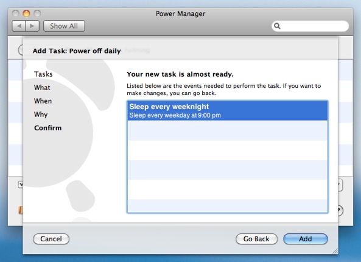This screenshot has height=262, width=361.
Task: Click the window close button
Action: click(x=15, y=13)
